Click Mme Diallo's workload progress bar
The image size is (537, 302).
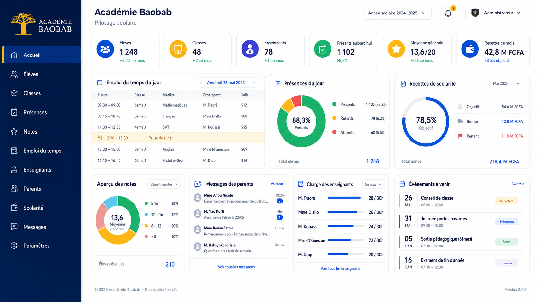coord(345,212)
